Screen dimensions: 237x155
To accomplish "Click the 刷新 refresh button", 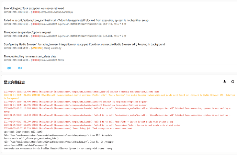I will click(20, 68).
